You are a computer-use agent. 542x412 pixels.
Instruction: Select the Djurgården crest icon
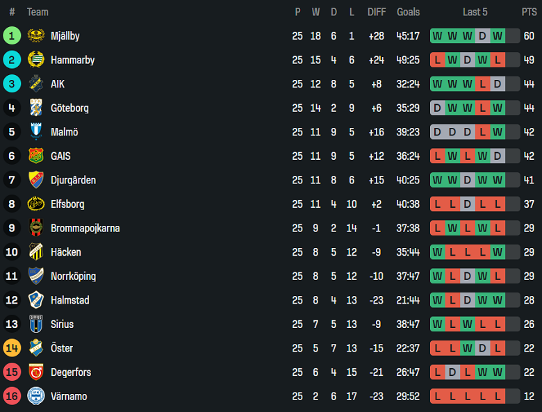35,180
